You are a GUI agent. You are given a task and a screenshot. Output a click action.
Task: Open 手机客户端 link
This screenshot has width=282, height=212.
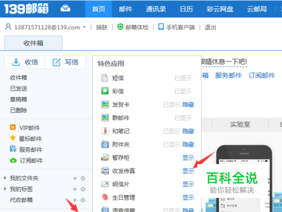click(x=180, y=28)
